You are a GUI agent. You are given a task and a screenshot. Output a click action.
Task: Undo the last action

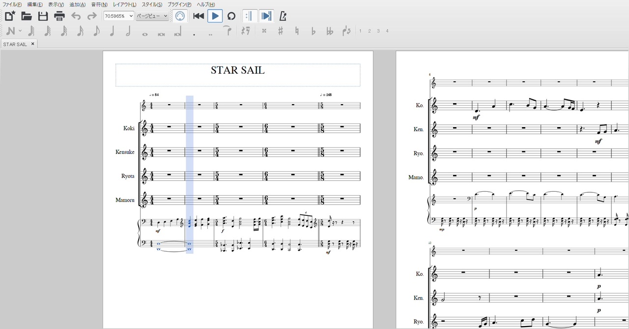point(76,16)
